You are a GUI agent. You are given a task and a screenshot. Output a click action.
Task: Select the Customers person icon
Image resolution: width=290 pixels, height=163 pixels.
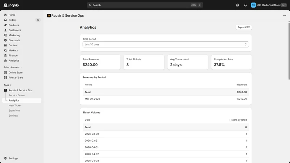click(x=5, y=30)
